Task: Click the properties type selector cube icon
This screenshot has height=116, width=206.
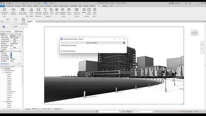Action: click(4, 27)
